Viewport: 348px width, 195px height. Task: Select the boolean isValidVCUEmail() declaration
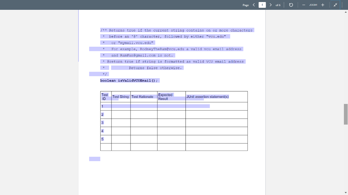coord(129,81)
